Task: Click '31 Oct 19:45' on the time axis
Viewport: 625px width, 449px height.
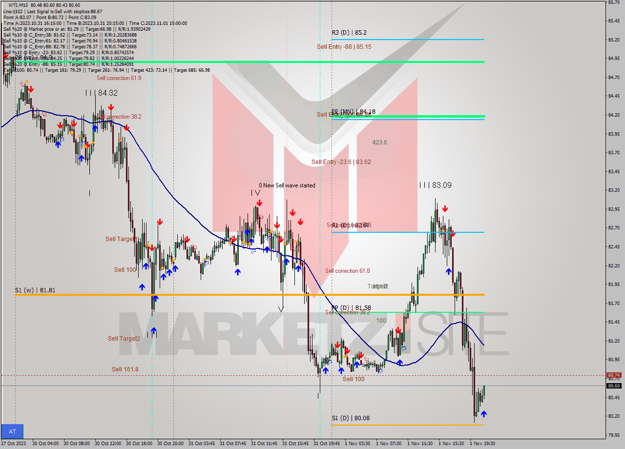Action: click(327, 444)
